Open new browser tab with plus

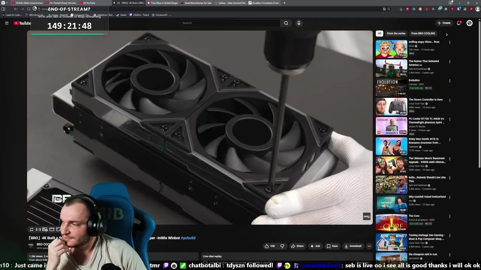pos(284,3)
